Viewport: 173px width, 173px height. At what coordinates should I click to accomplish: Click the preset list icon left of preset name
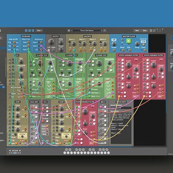(x=69, y=30)
